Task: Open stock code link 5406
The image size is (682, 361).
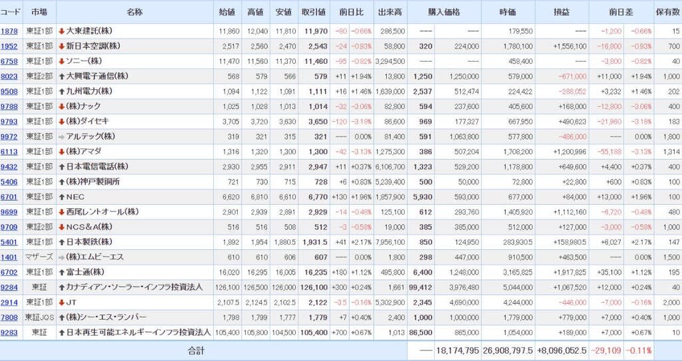Action: coord(9,182)
